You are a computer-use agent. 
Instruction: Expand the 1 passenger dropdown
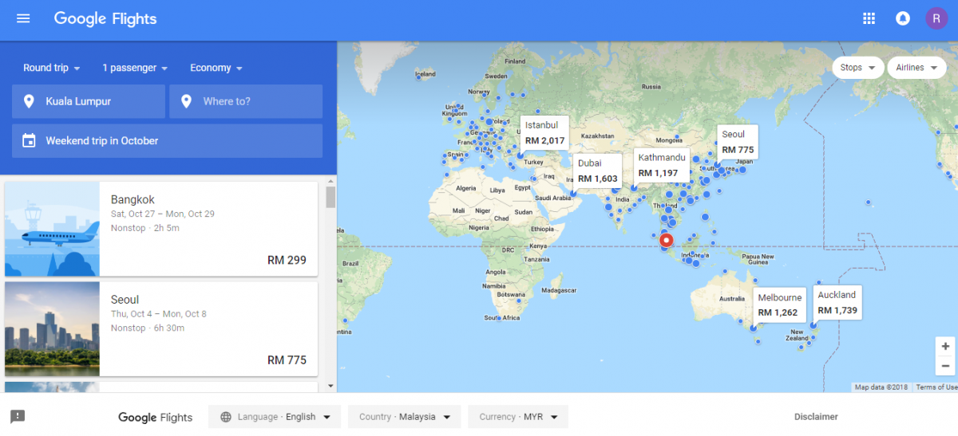(135, 68)
